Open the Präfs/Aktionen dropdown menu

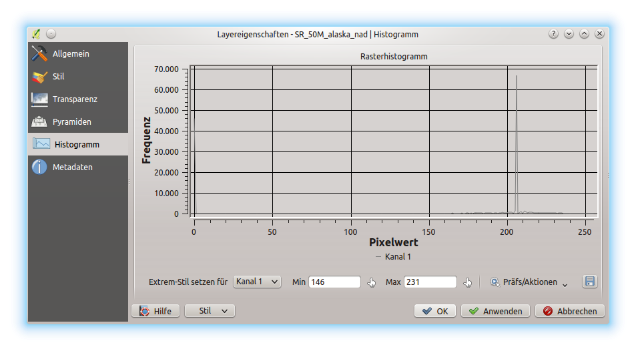[x=529, y=282]
